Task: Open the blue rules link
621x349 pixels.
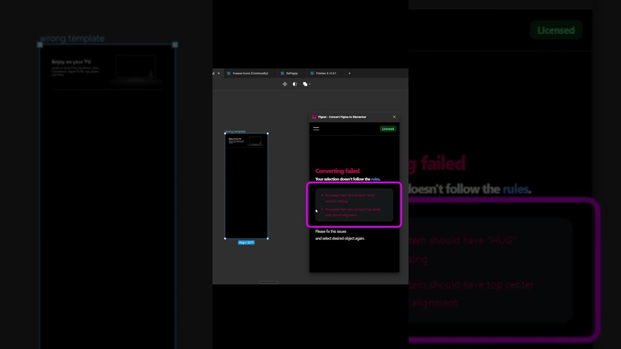Action: [375, 179]
